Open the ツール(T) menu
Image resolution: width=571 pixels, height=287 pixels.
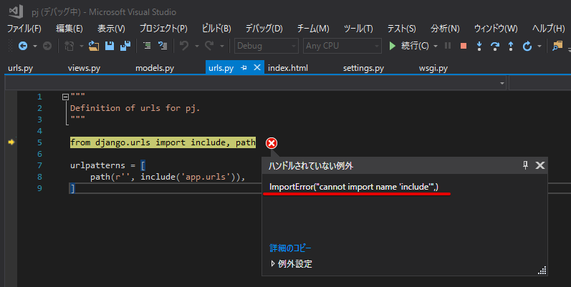point(358,29)
